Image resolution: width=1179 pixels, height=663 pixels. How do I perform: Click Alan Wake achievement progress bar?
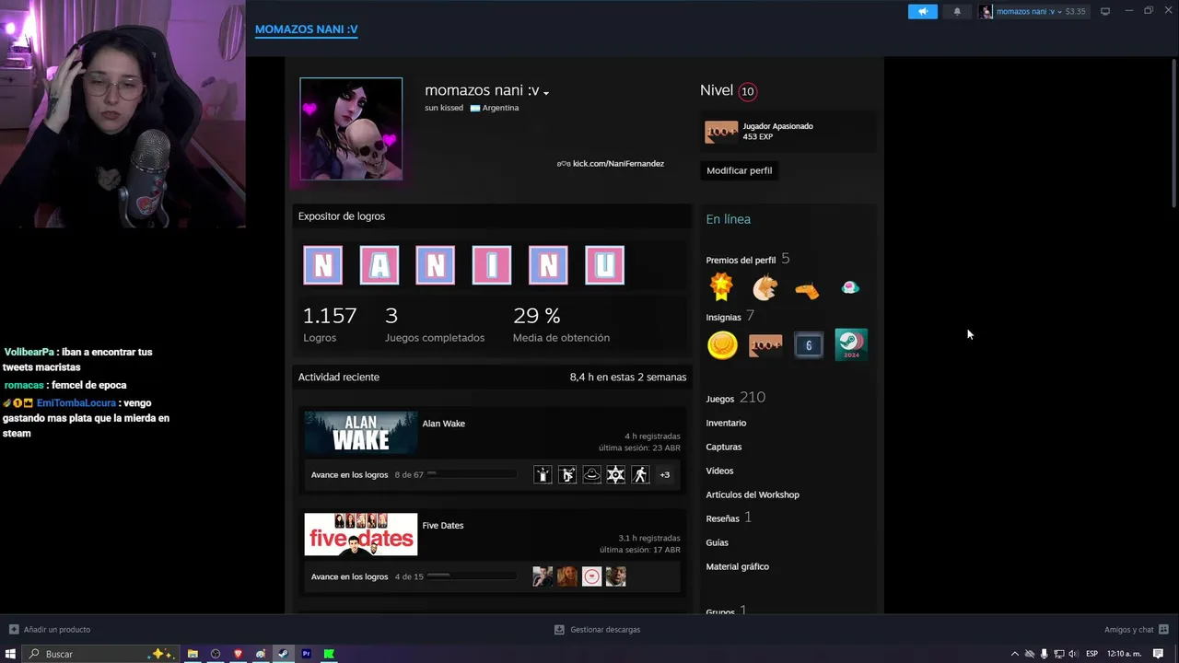472,474
